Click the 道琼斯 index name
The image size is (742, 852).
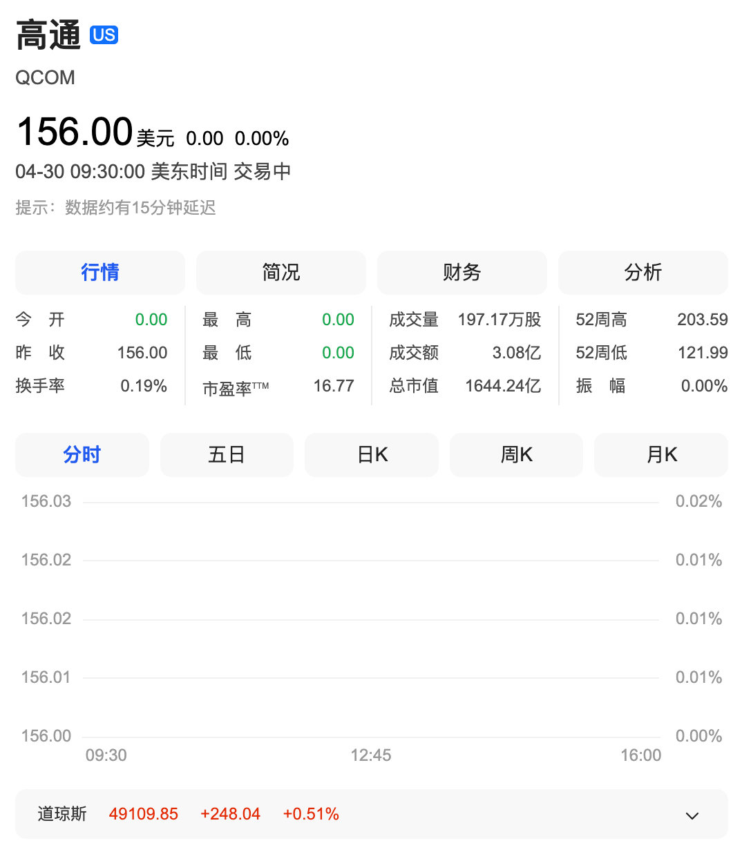click(x=62, y=815)
